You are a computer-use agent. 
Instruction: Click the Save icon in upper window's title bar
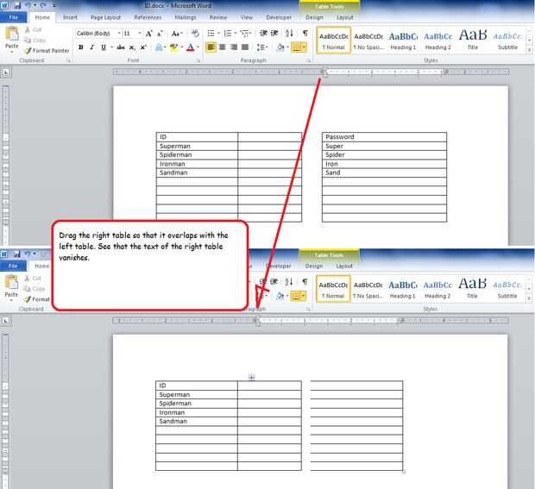pos(17,5)
